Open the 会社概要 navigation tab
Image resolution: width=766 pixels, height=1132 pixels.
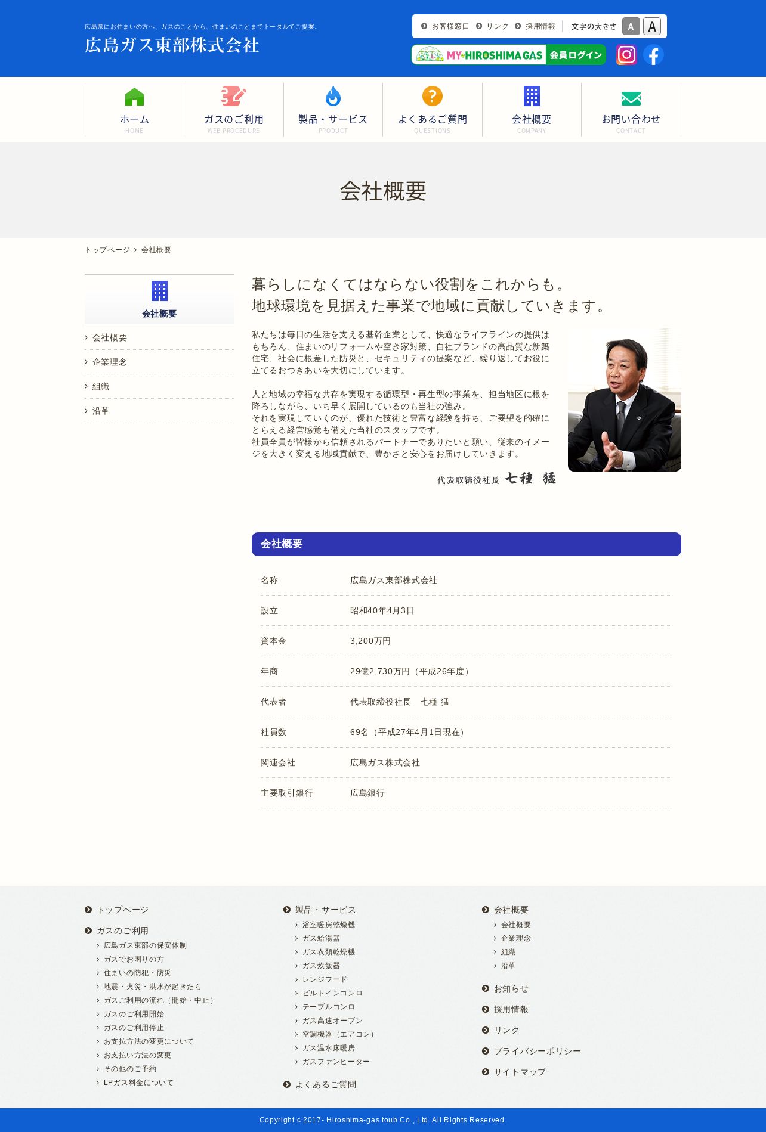532,110
